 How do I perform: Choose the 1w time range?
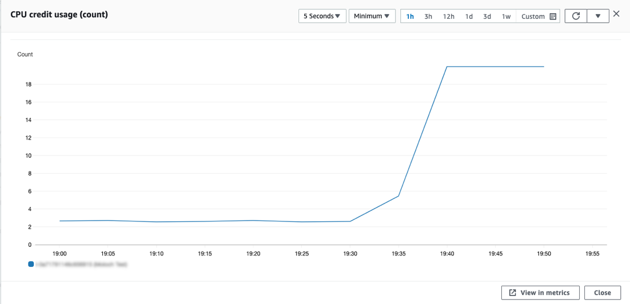(x=506, y=17)
